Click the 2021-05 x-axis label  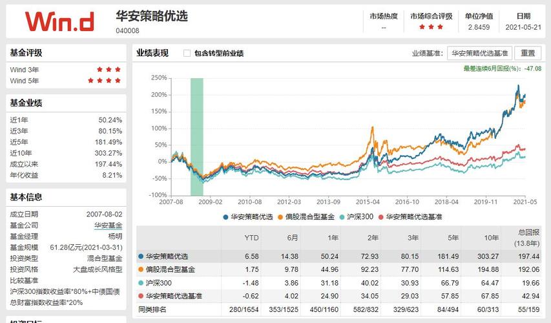[x=525, y=202]
